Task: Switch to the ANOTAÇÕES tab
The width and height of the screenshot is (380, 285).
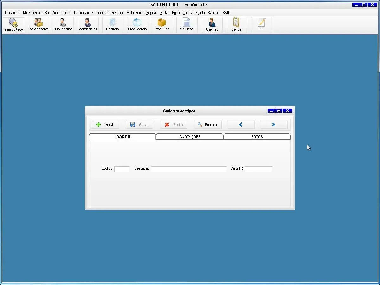Action: (x=190, y=137)
